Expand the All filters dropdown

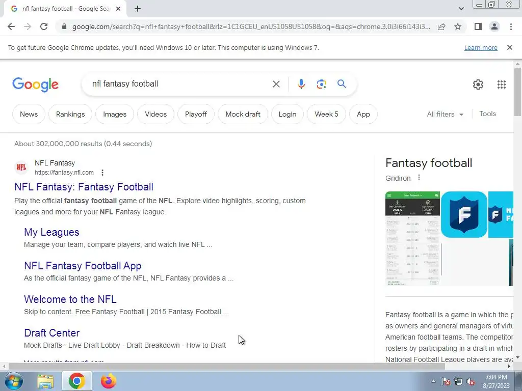click(445, 114)
